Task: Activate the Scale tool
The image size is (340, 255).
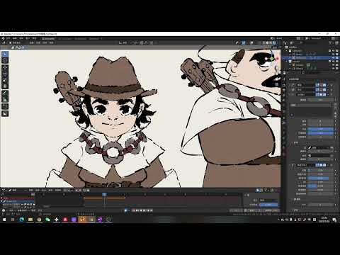Action: [5, 80]
